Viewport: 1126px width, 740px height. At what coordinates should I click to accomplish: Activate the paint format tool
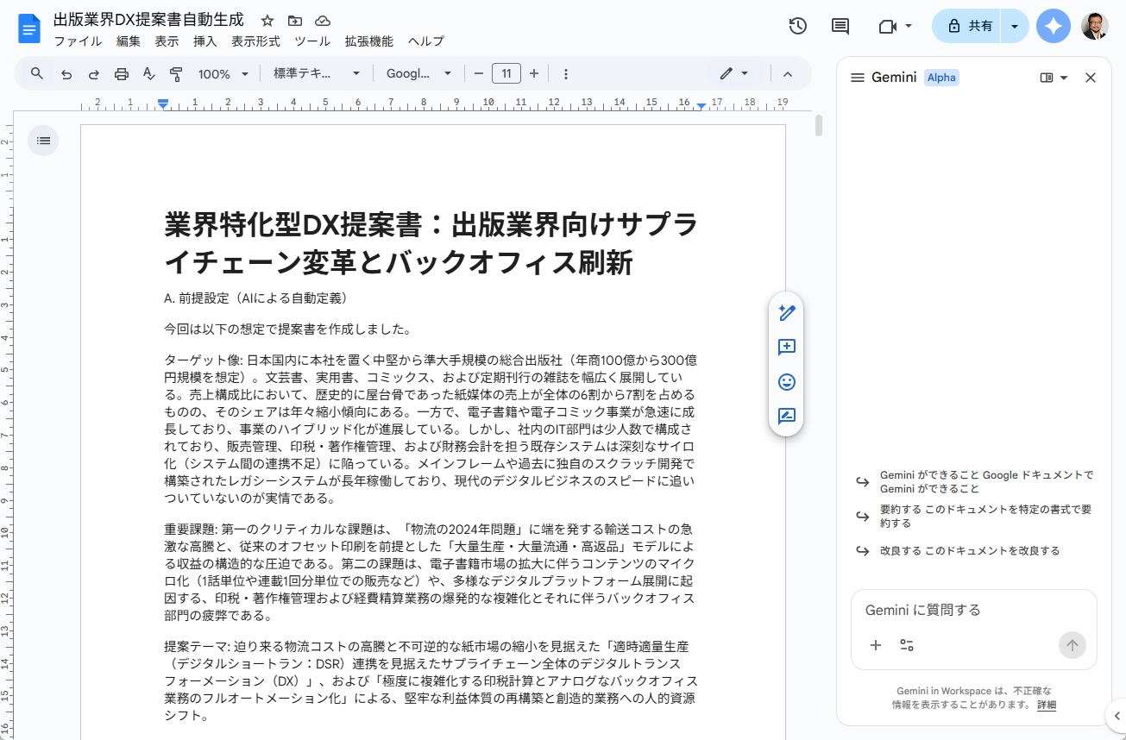coord(176,74)
